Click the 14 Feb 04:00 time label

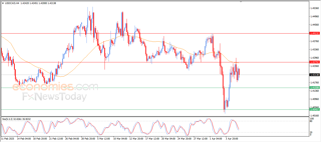click(x=25, y=138)
